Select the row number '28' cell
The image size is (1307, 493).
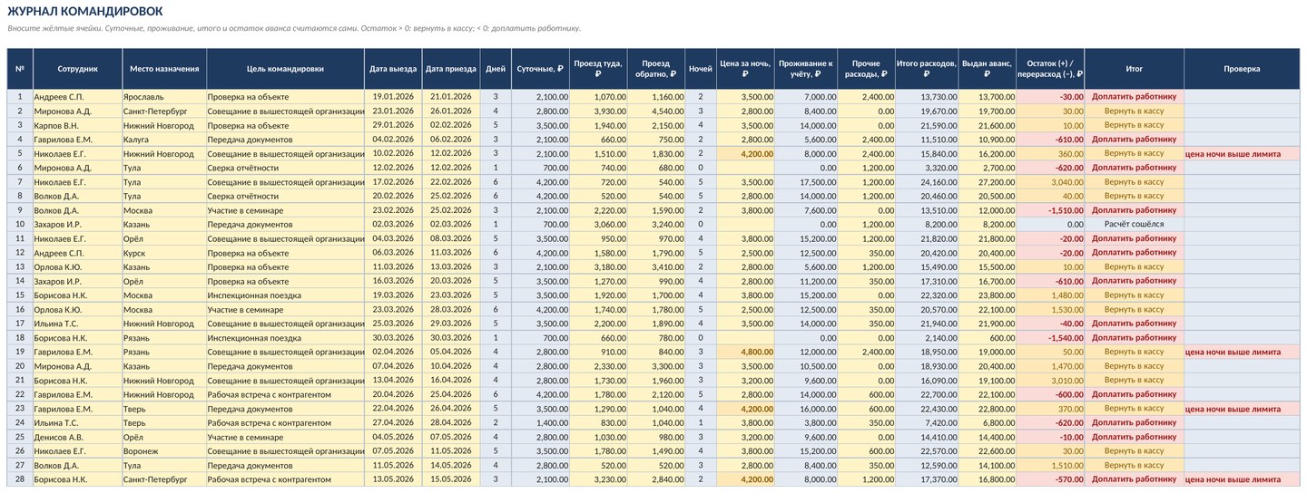click(x=19, y=479)
